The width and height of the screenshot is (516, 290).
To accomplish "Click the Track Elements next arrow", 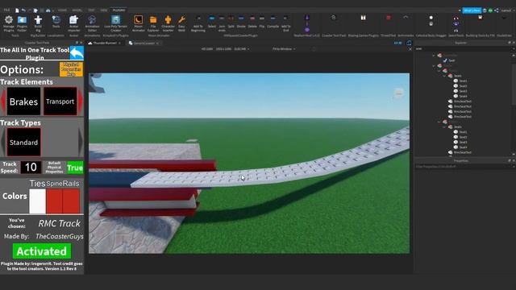I will click(x=81, y=101).
